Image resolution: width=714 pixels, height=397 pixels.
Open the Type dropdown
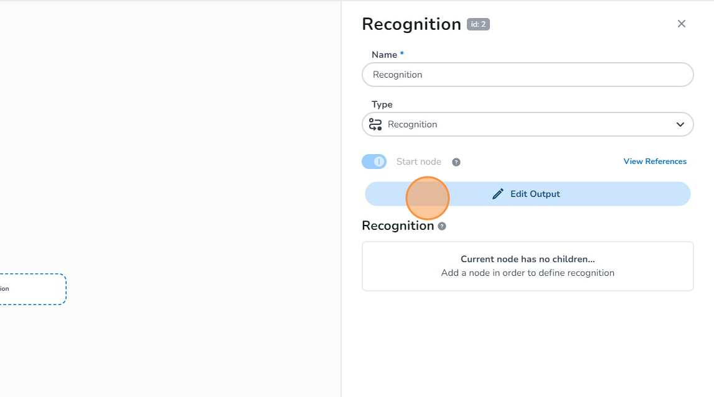click(527, 124)
